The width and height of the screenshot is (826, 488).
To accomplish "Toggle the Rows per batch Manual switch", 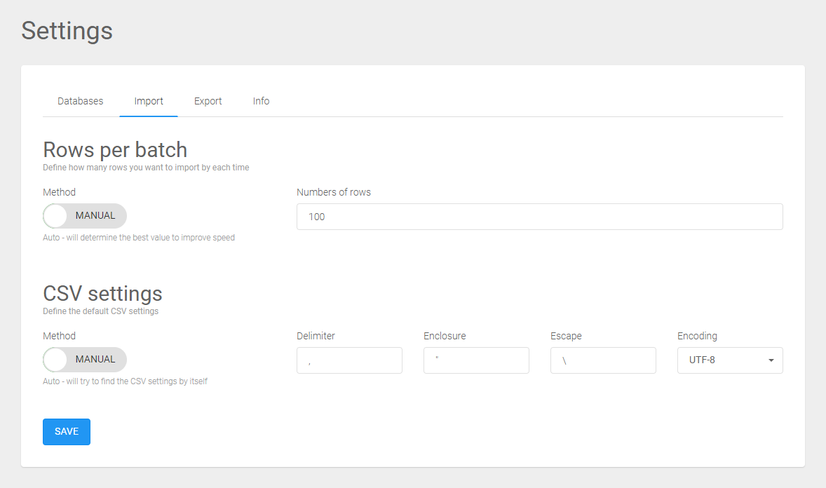I will 85,215.
